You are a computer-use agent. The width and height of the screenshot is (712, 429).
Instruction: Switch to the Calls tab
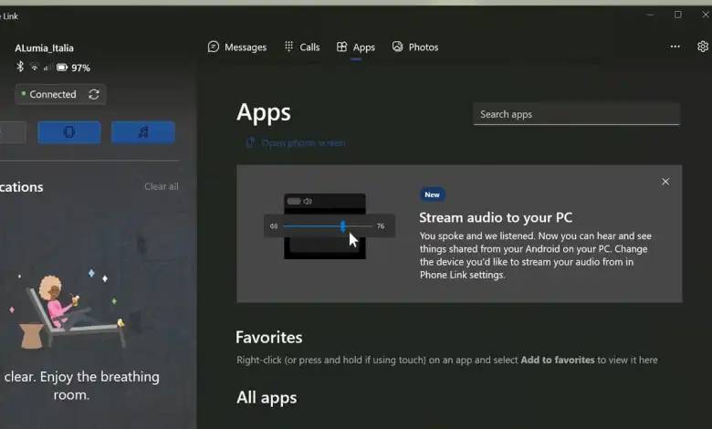(302, 47)
